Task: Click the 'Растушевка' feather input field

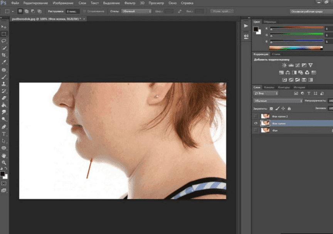Action: click(x=72, y=11)
